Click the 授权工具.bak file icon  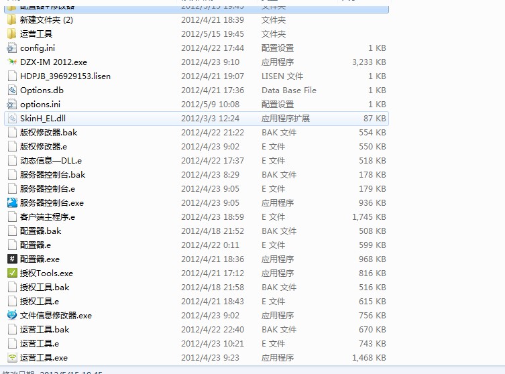pos(12,288)
